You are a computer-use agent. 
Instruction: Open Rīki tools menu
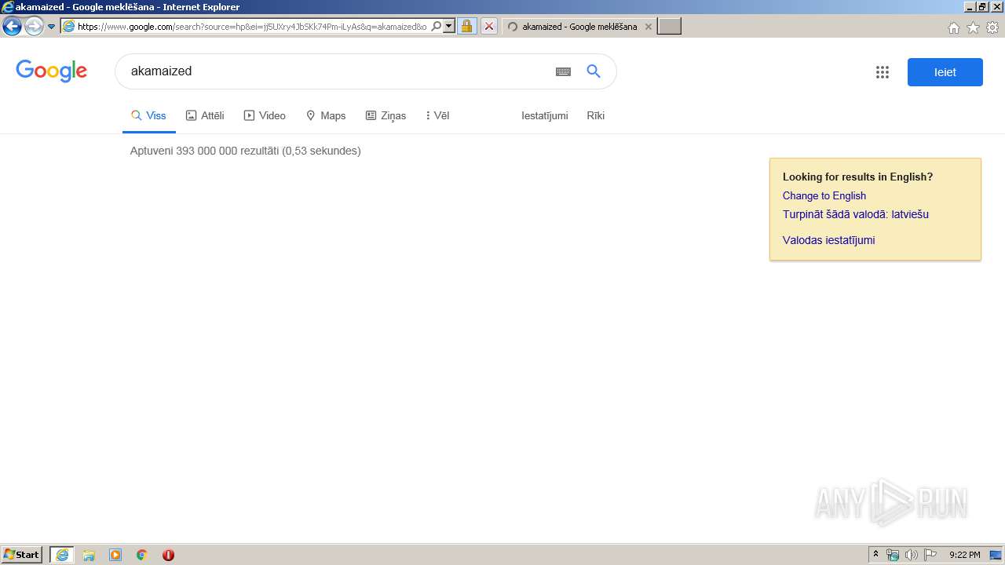pos(596,115)
